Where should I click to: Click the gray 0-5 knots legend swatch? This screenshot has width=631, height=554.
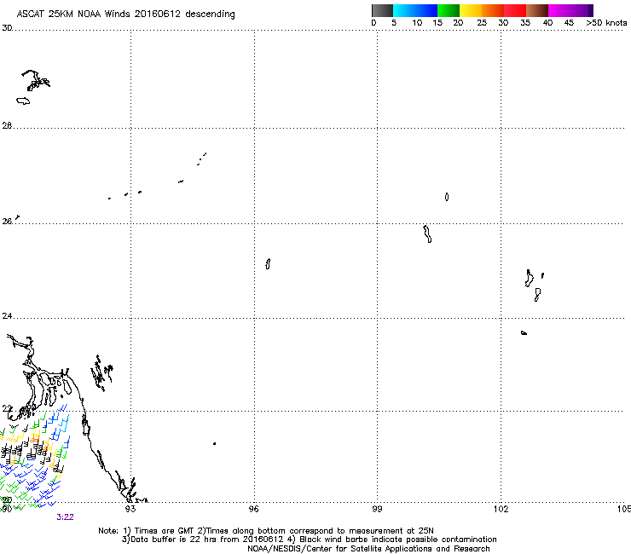point(382,10)
